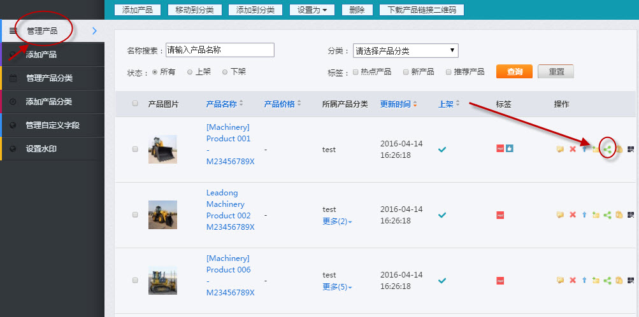Click the share icon for Product 001
Screen dimensions: 639x317
click(x=607, y=149)
